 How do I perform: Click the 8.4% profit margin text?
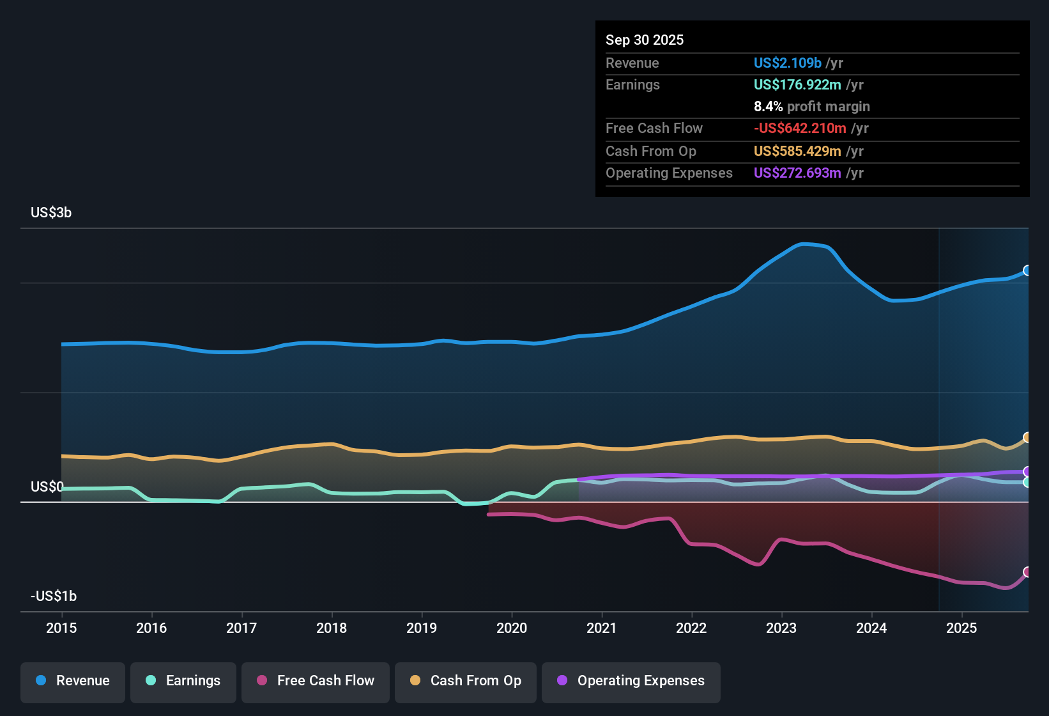coord(811,106)
